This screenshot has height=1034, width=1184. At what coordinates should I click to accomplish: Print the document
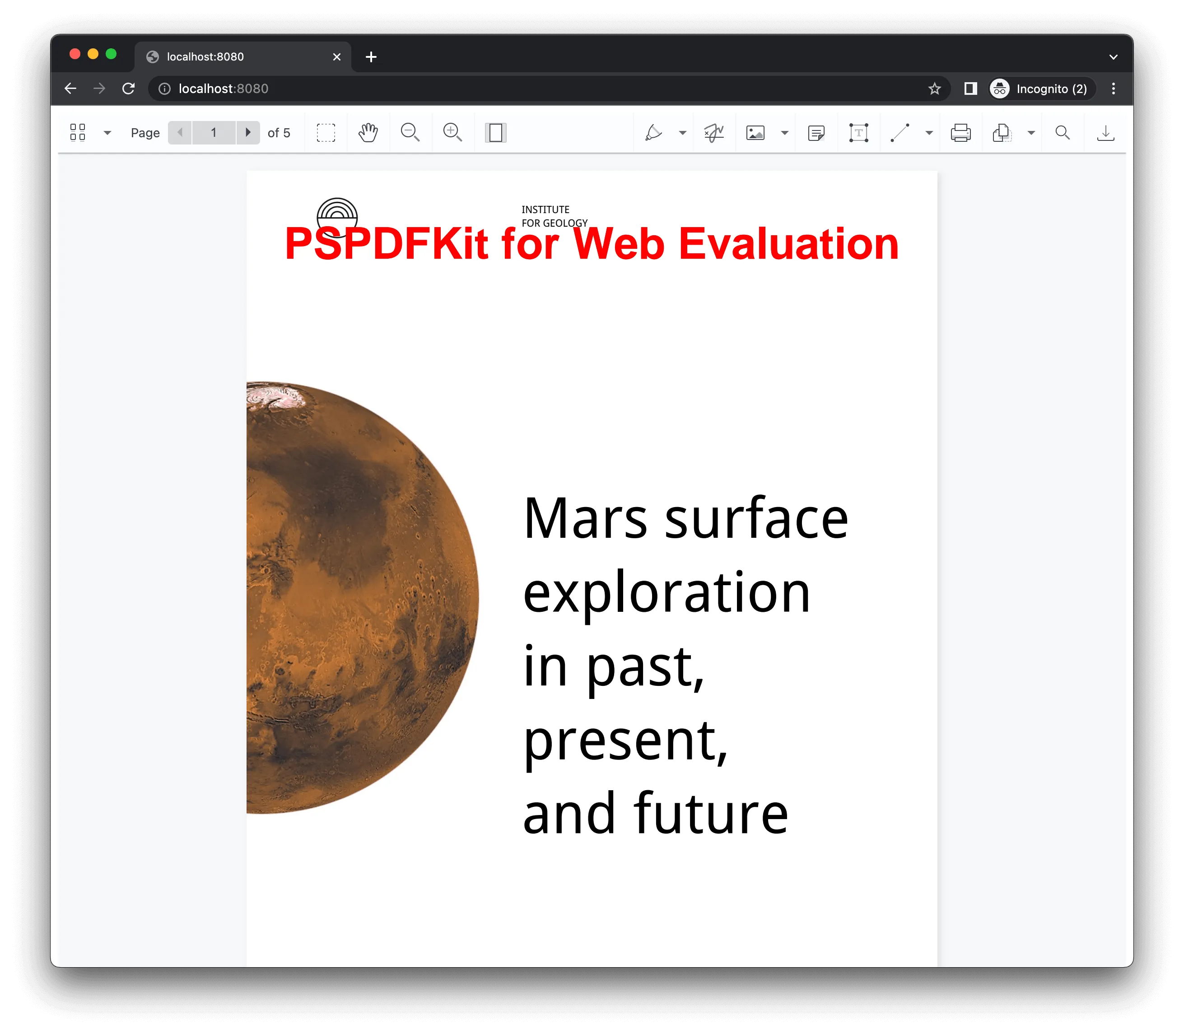(x=961, y=133)
